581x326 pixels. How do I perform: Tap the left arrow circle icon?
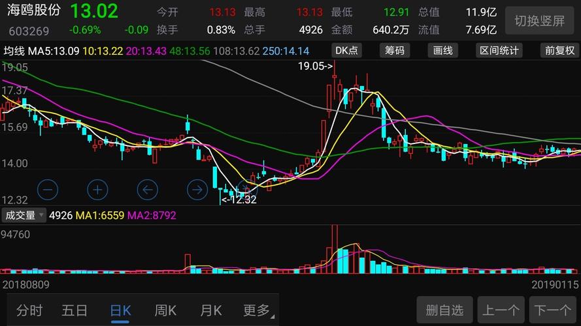coord(148,190)
